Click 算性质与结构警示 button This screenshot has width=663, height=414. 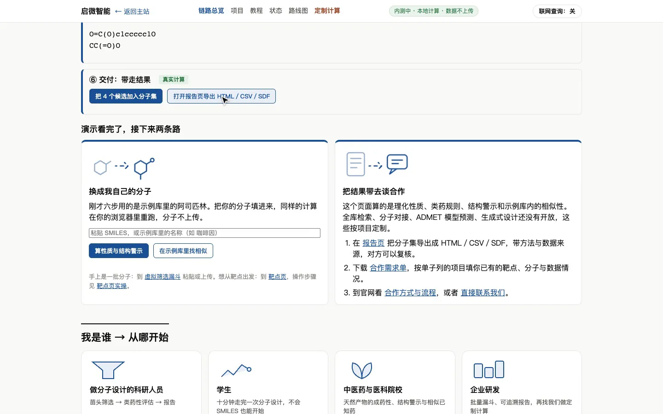tap(119, 251)
